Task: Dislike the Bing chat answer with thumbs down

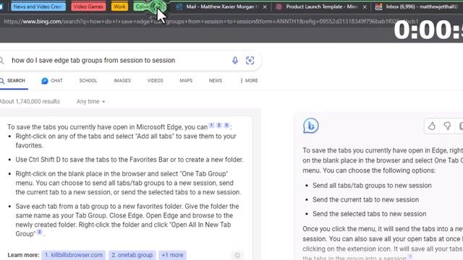Action: [x=447, y=126]
